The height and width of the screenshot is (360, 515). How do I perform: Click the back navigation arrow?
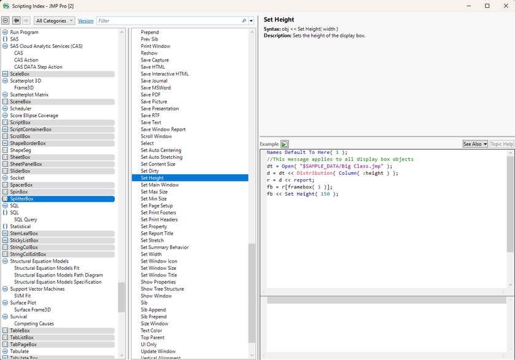(16, 20)
